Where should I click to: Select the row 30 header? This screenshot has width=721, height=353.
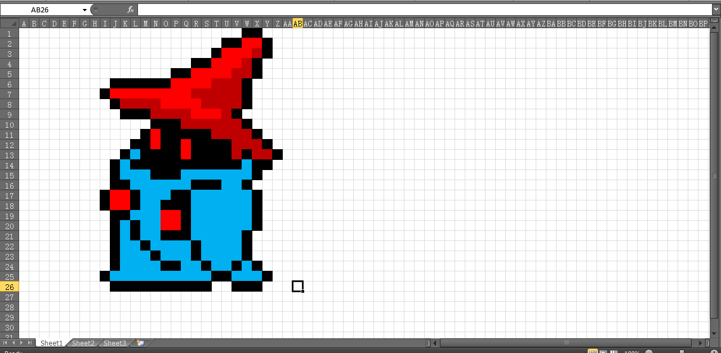click(x=10, y=327)
